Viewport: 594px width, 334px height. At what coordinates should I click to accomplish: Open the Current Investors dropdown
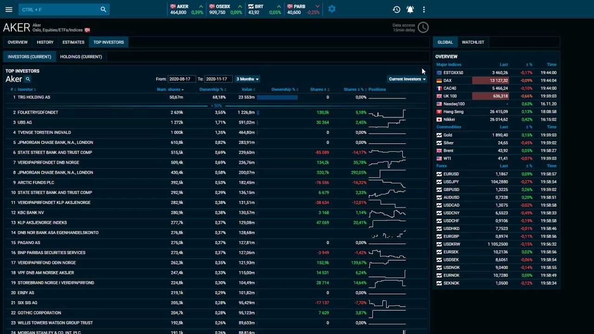coord(407,79)
